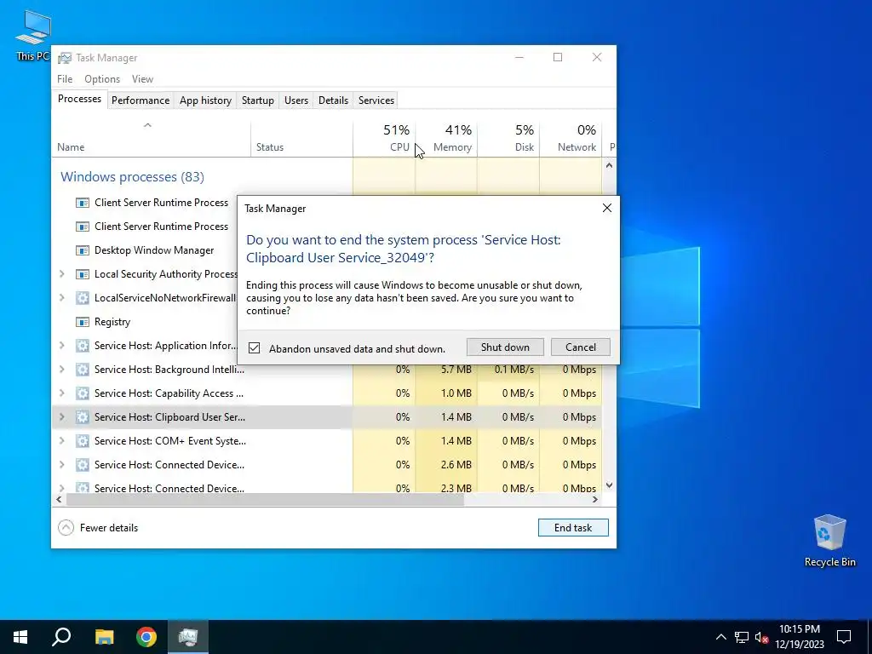Sort processes by Status column
The height and width of the screenshot is (654, 872).
302,138
